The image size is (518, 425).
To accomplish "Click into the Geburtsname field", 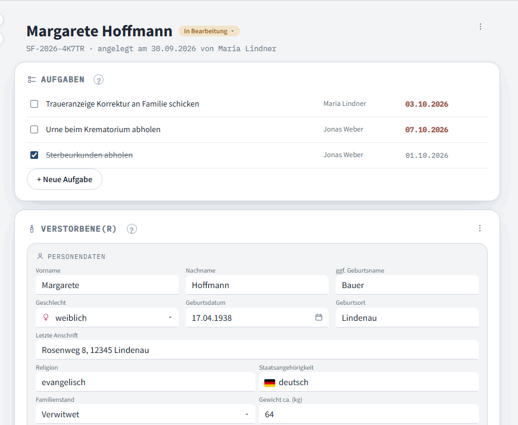I will [407, 285].
